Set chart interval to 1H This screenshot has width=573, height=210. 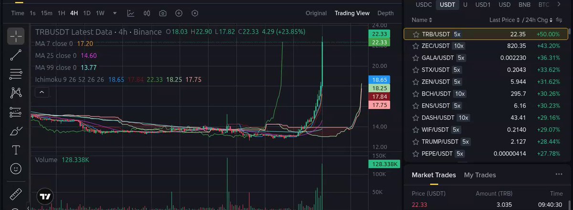[61, 13]
